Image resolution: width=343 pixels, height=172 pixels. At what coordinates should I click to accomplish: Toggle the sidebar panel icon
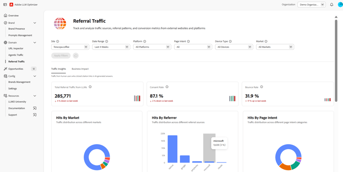(5, 5)
